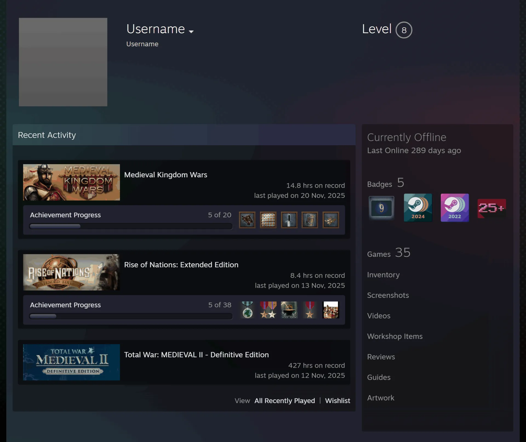Screen dimensions: 526x442
Task: Open the Inventory section
Action: [383, 275]
